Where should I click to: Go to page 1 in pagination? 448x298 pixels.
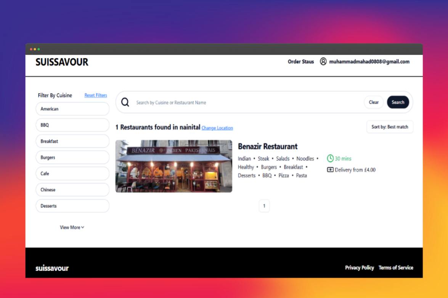point(264,206)
